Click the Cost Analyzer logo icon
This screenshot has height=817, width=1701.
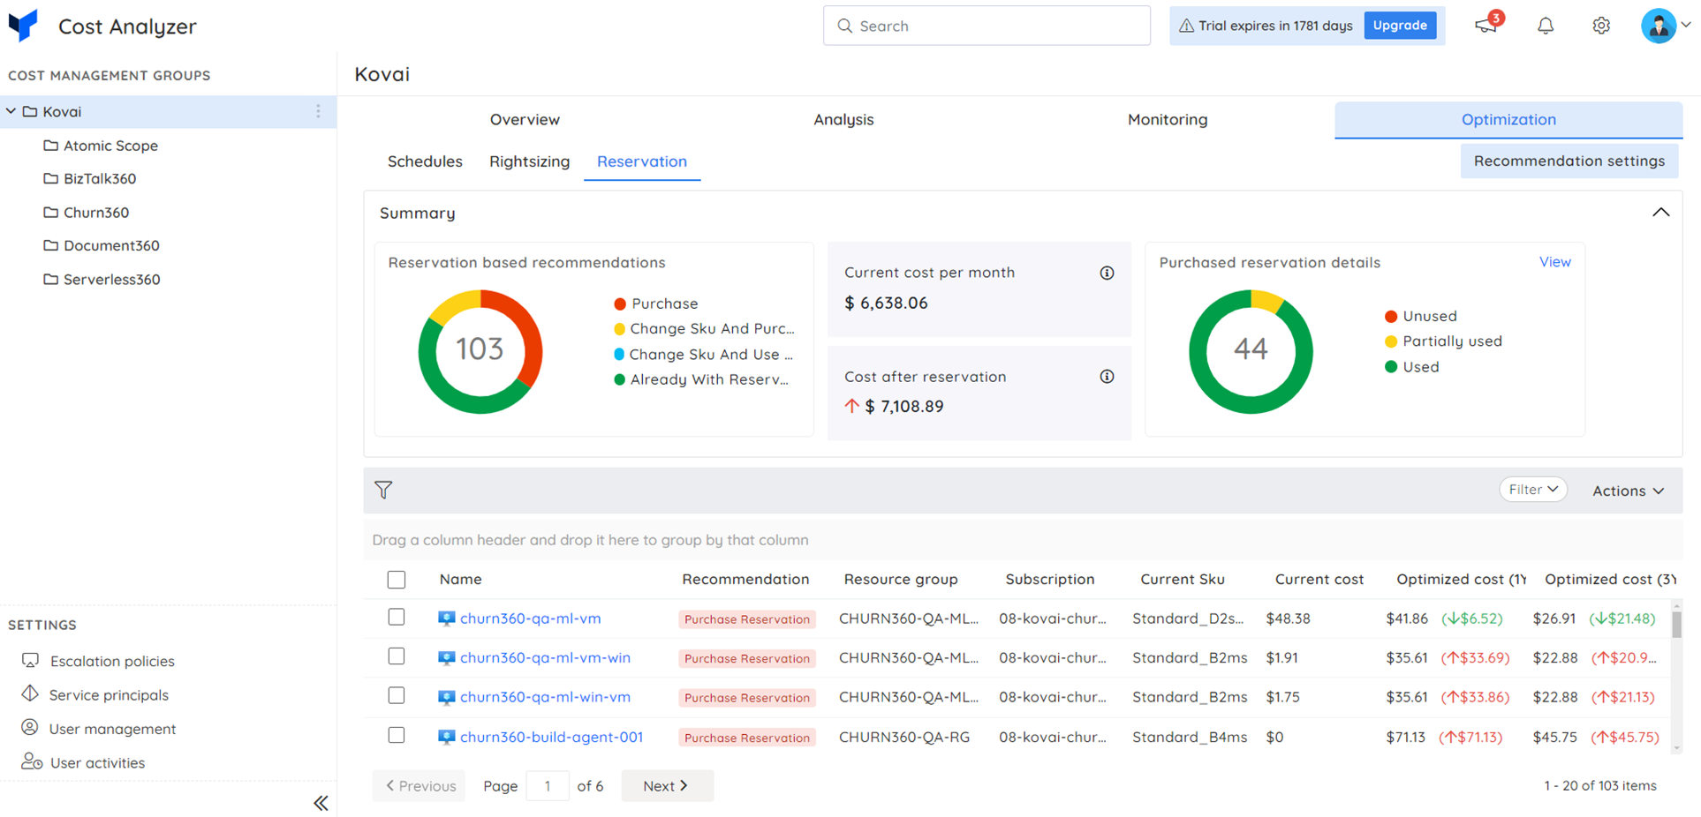pyautogui.click(x=23, y=26)
